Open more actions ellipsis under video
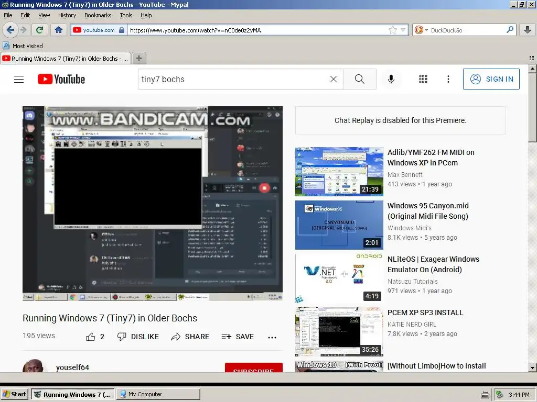This screenshot has height=402, width=537. 272,338
